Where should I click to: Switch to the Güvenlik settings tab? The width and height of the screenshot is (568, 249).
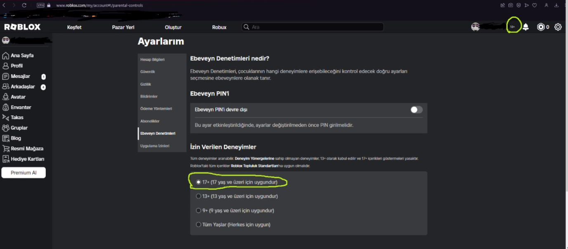(162, 72)
